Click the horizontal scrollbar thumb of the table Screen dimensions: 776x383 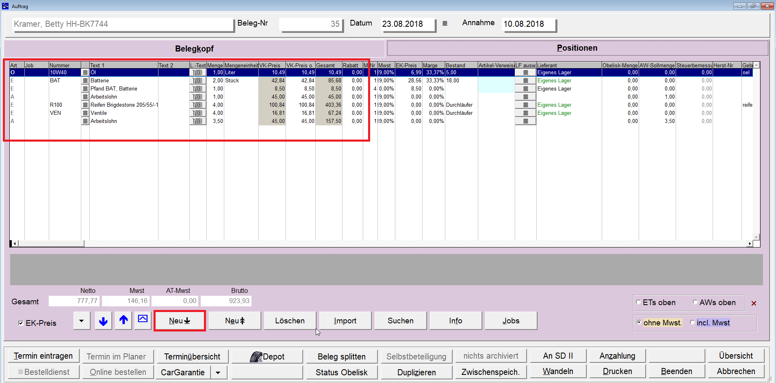51,243
